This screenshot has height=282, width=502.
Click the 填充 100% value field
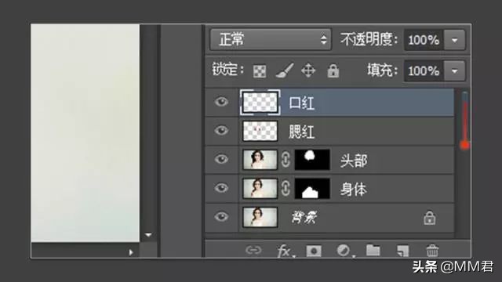point(424,70)
